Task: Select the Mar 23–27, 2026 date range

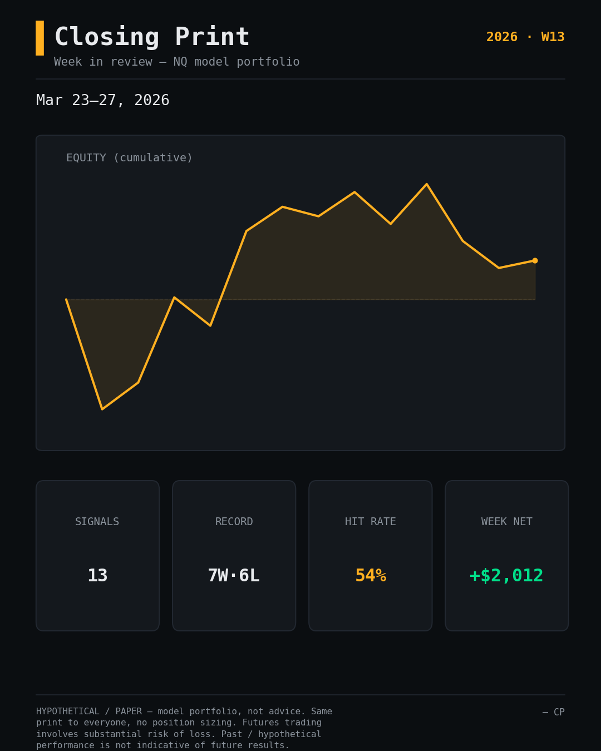Action: tap(103, 100)
